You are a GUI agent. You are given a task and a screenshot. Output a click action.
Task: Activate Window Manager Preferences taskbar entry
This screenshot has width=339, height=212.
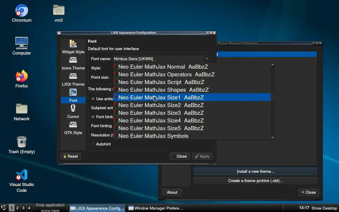pyautogui.click(x=156, y=208)
